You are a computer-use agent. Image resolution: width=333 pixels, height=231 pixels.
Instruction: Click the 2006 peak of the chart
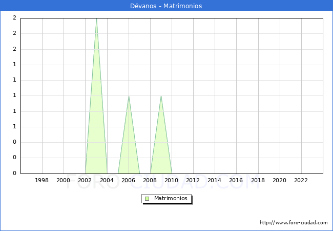129,97
